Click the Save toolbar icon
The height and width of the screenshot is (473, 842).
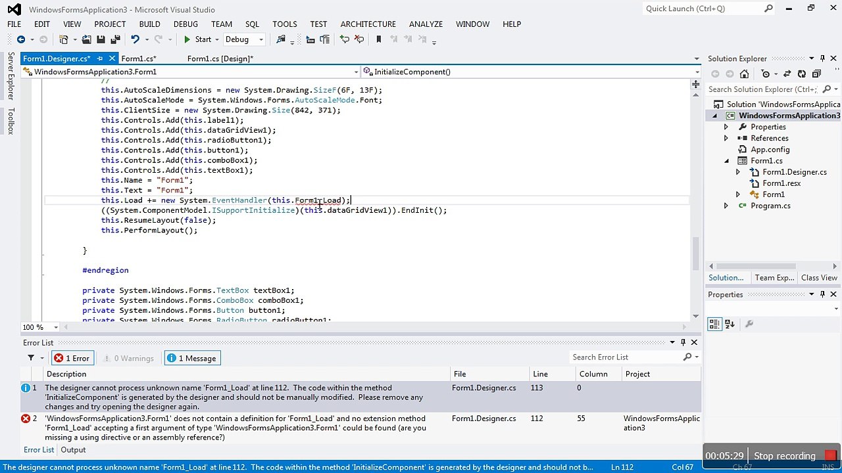point(101,39)
